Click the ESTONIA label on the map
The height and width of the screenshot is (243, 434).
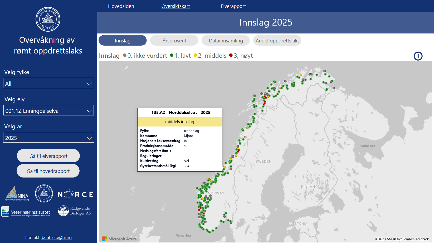pos(300,223)
